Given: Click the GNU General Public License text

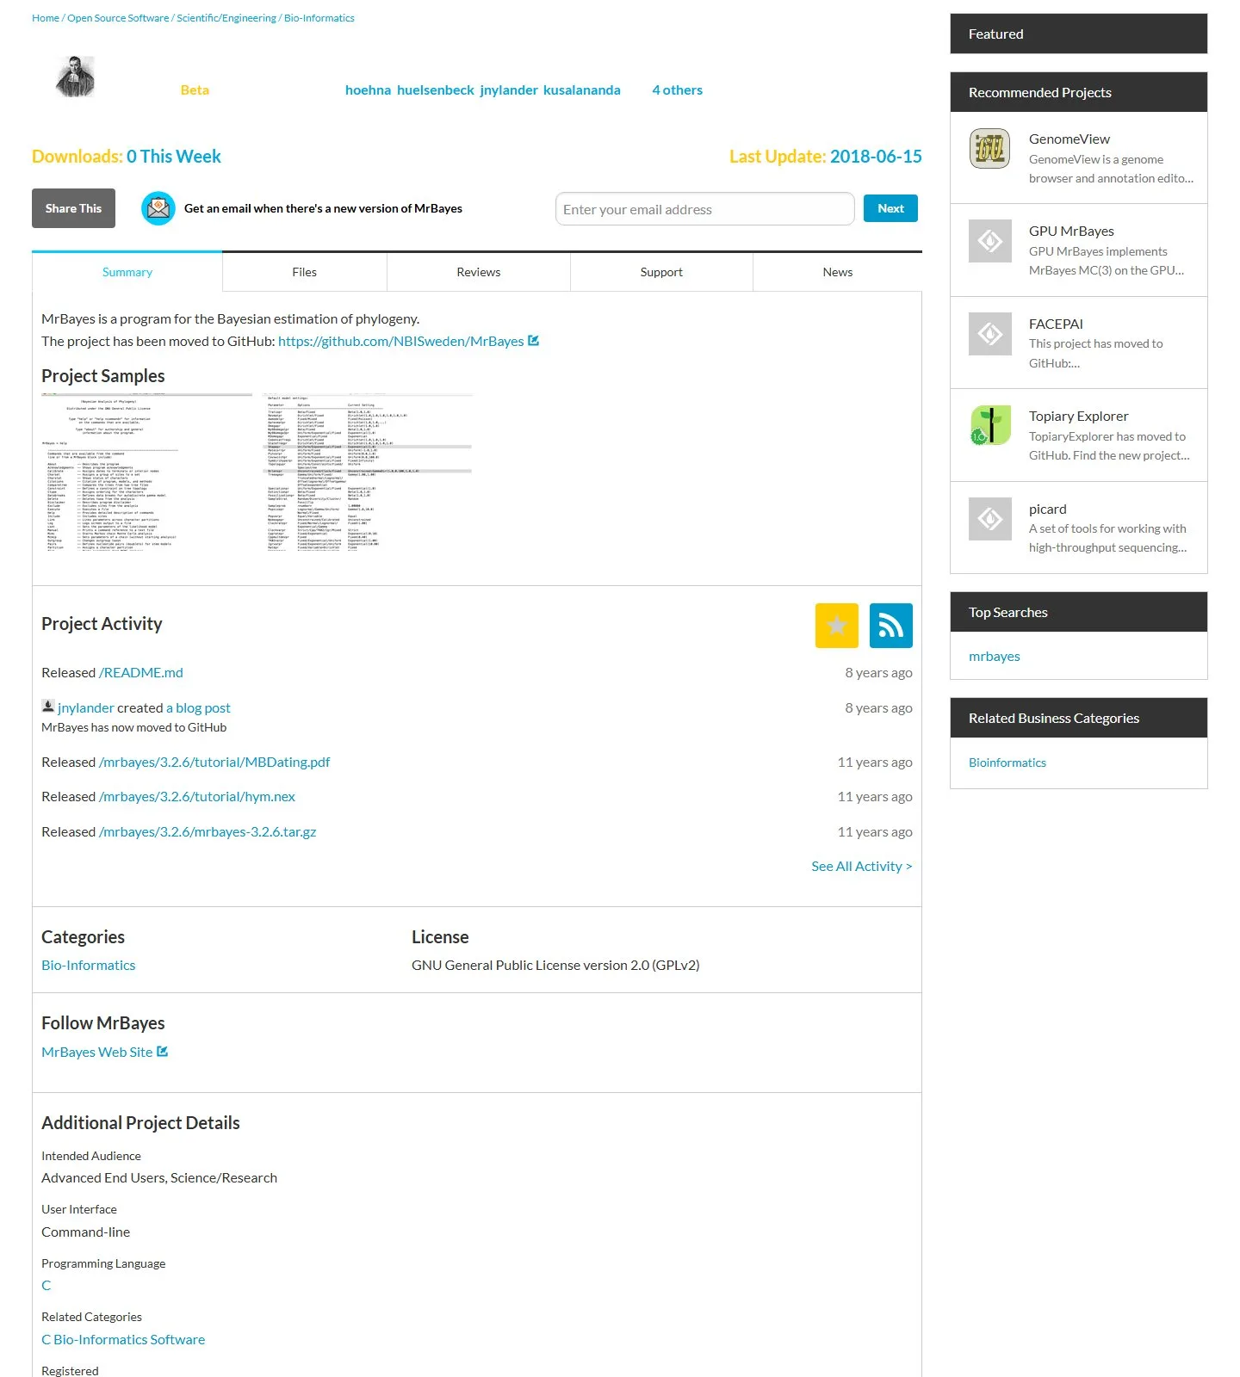Looking at the screenshot, I should click(555, 966).
